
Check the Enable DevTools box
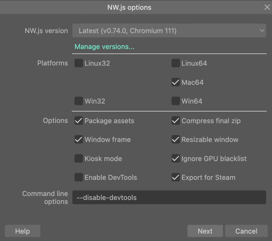79,177
